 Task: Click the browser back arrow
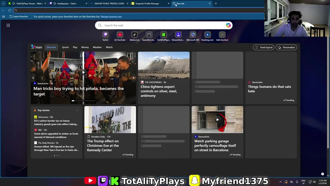click(3, 10)
